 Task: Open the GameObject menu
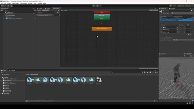pos(15,3)
